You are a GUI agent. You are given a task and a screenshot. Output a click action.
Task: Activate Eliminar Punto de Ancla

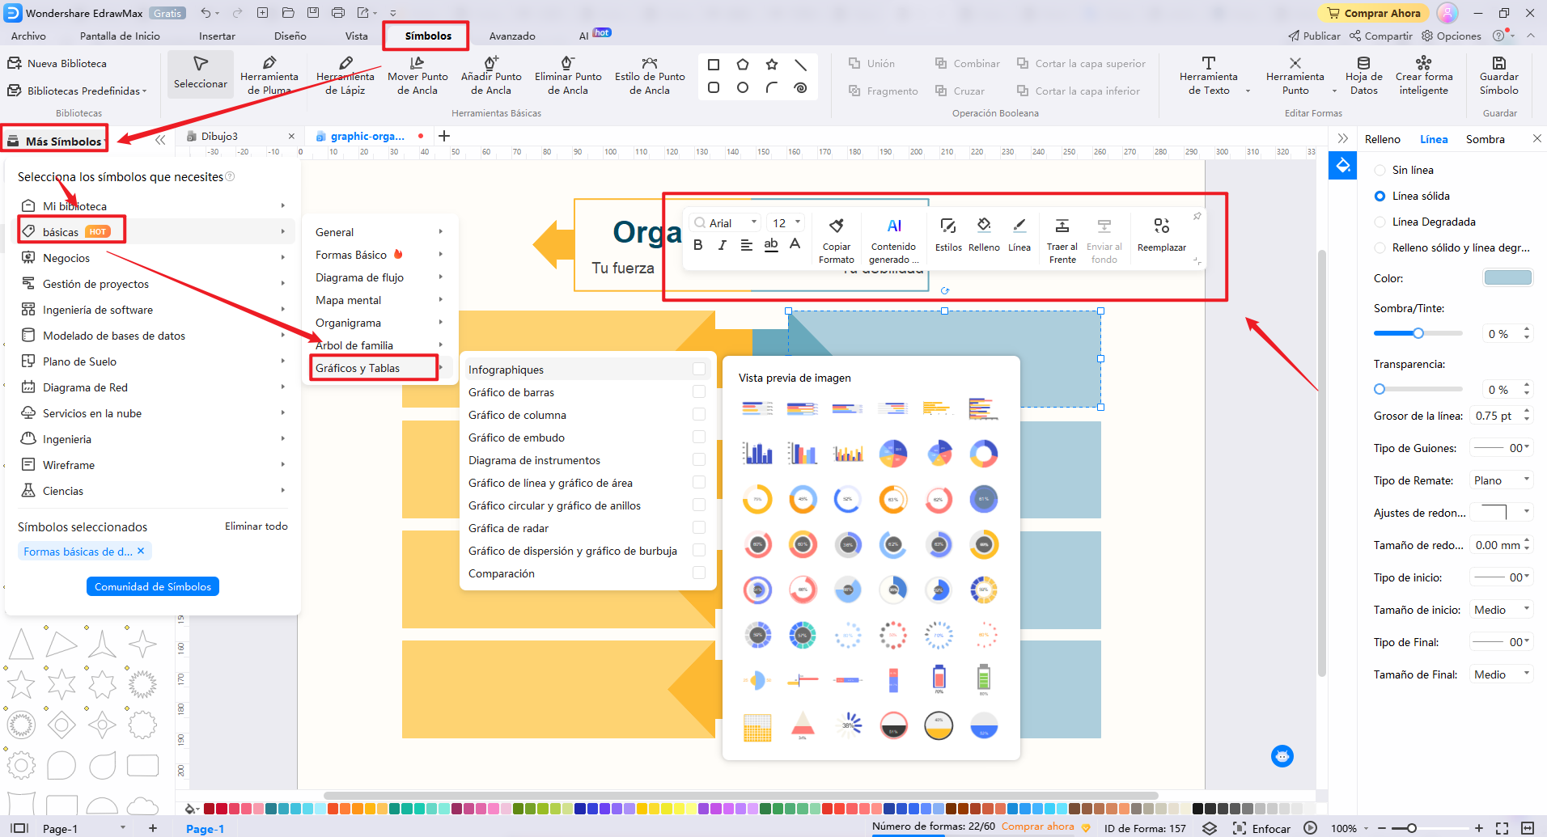coord(568,74)
